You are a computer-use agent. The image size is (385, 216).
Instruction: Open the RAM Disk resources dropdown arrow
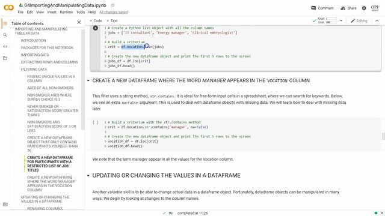point(341,21)
